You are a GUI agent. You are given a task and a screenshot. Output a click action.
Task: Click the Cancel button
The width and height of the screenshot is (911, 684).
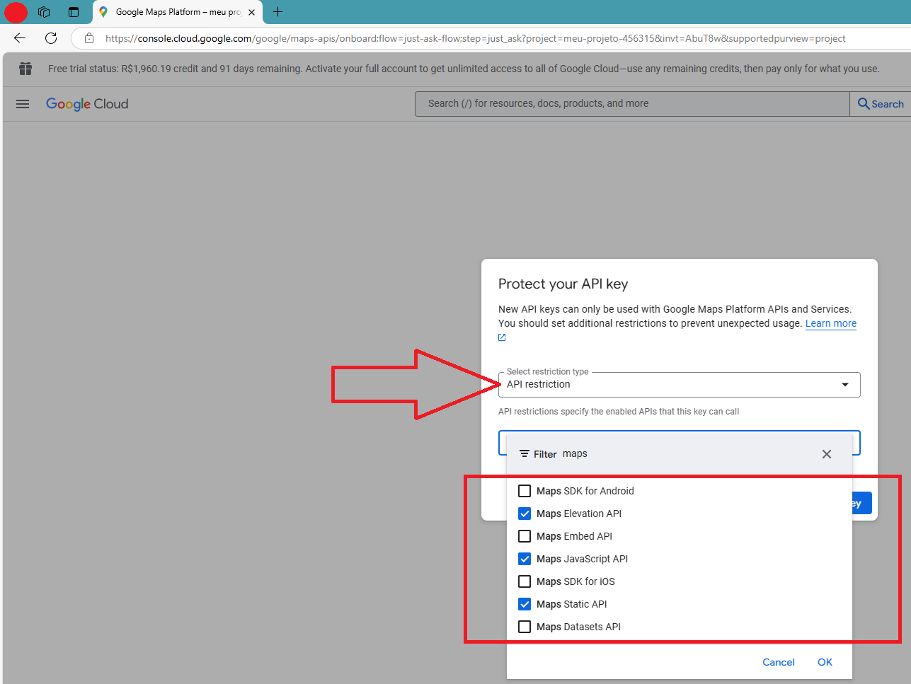point(778,661)
